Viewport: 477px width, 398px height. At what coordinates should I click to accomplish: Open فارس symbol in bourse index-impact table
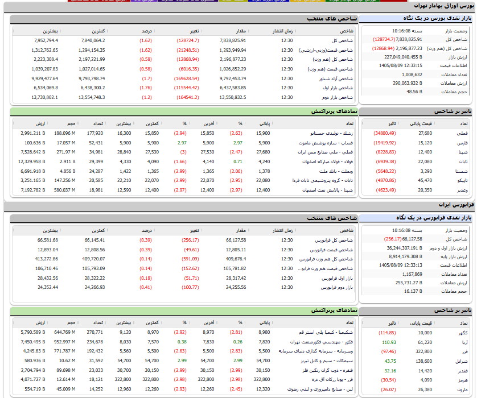(462, 143)
